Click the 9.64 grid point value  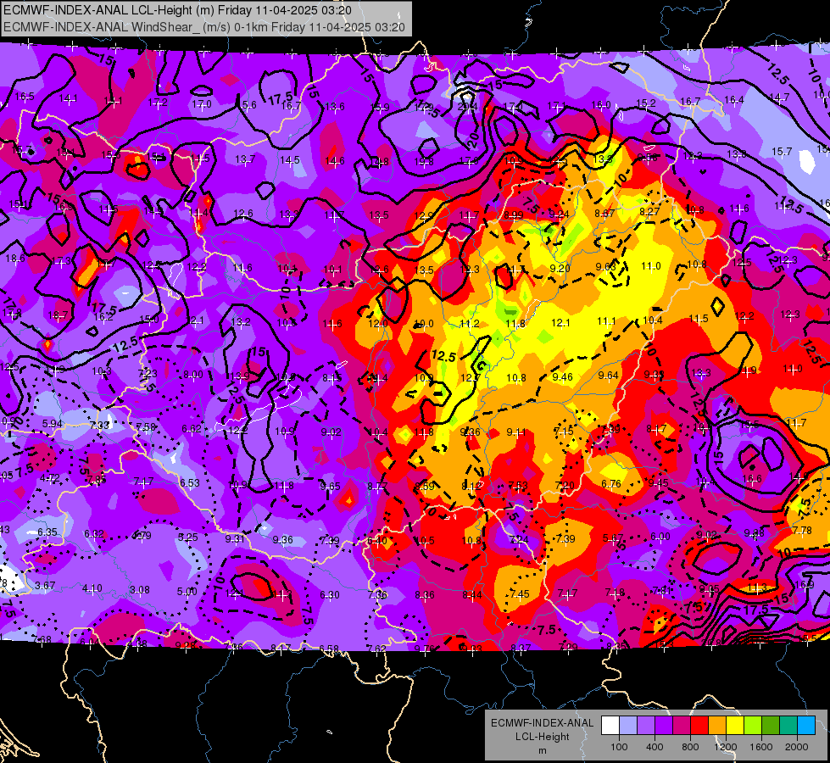click(608, 375)
